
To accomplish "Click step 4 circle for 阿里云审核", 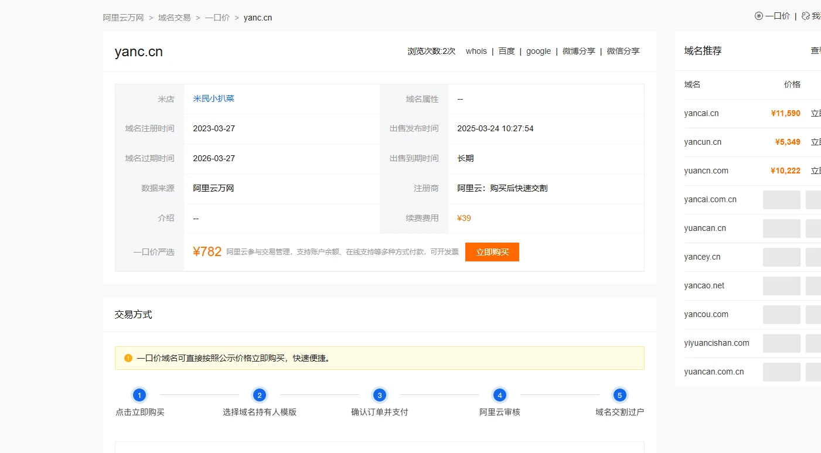I will (x=499, y=395).
